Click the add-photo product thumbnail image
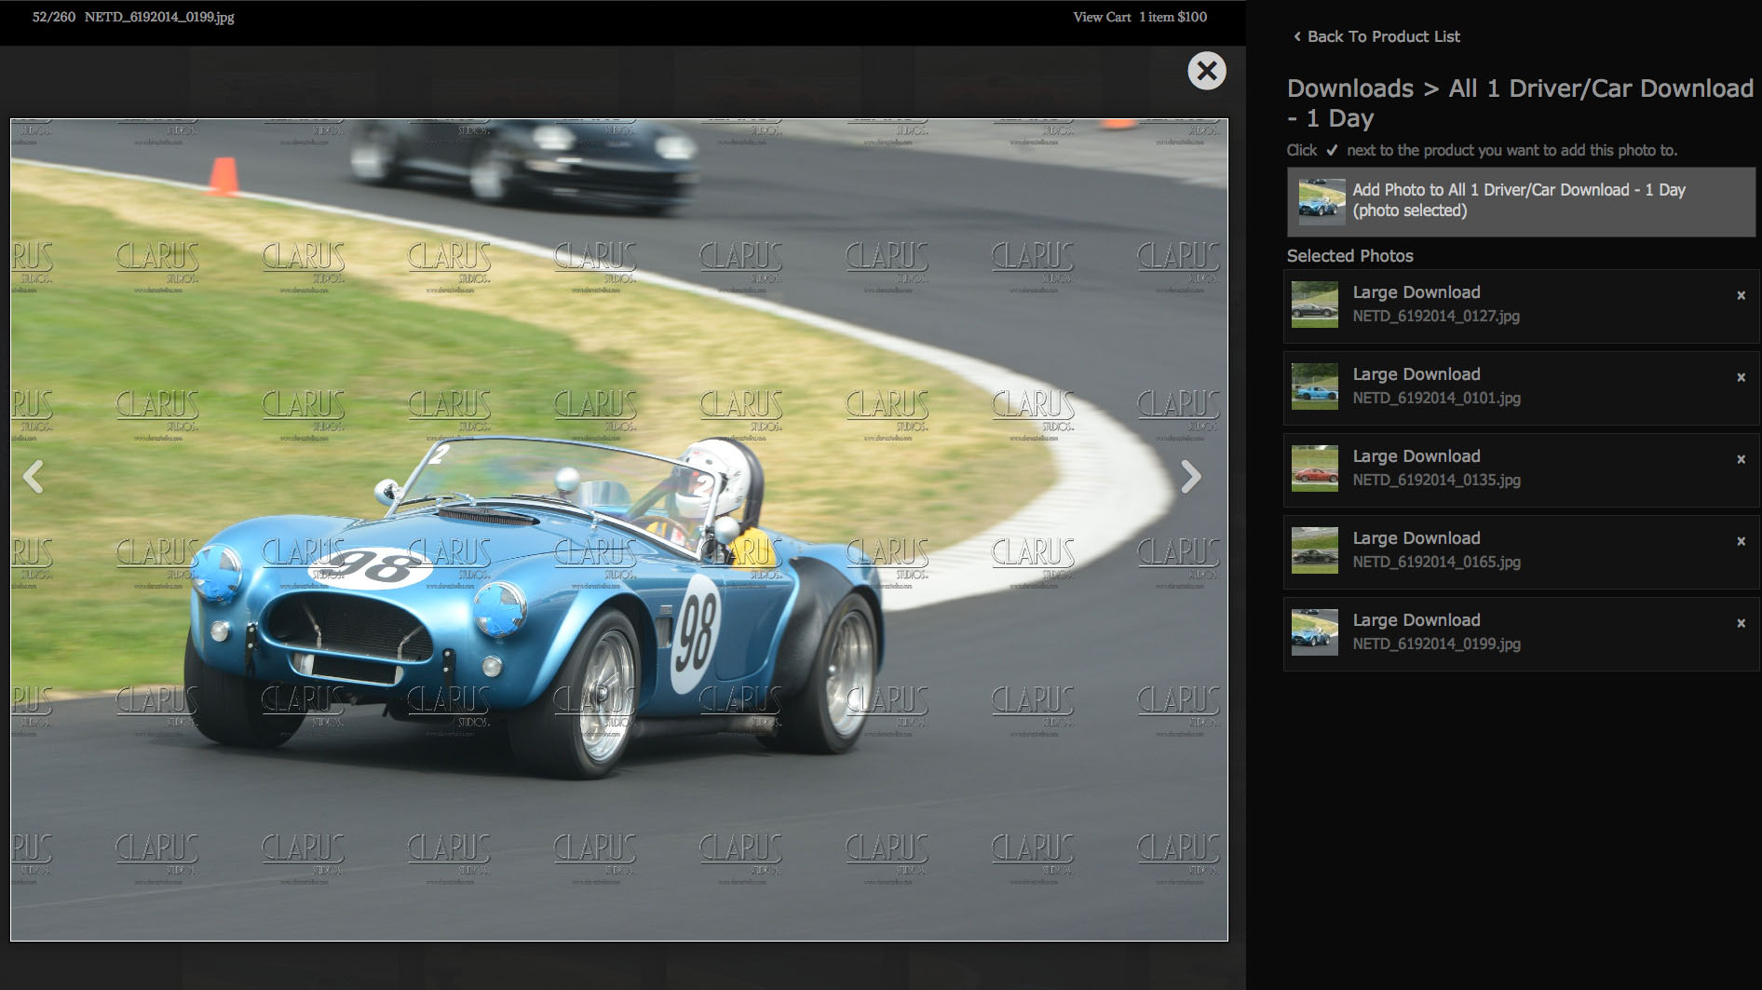This screenshot has height=990, width=1762. pos(1321,201)
